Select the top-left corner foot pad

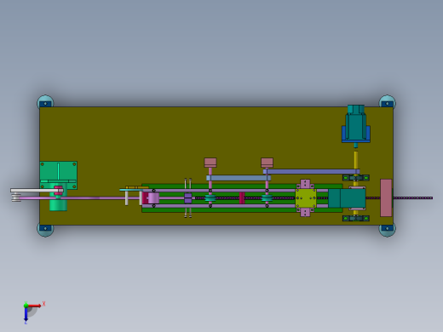pos(45,102)
